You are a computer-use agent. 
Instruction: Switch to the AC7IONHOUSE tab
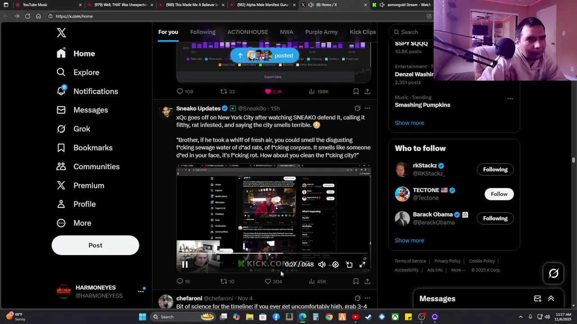pyautogui.click(x=247, y=32)
